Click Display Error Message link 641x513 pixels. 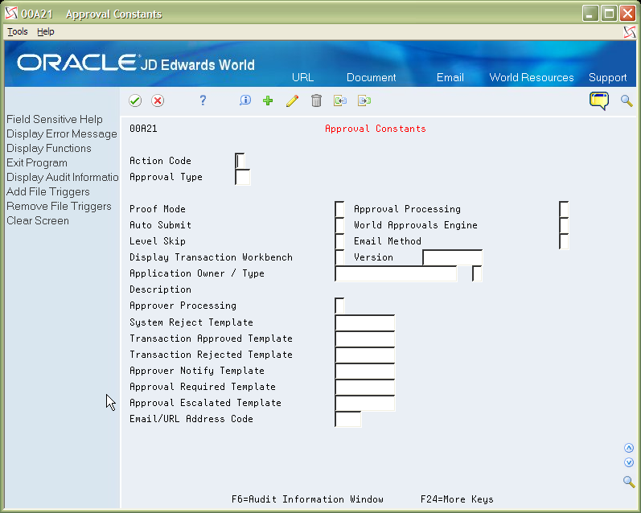click(62, 133)
